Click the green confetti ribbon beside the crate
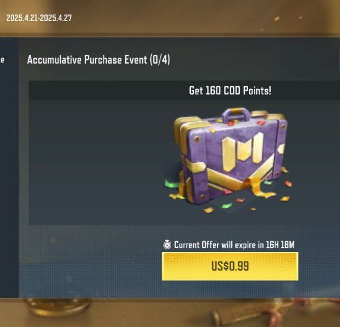The width and height of the screenshot is (340, 327). click(x=172, y=184)
